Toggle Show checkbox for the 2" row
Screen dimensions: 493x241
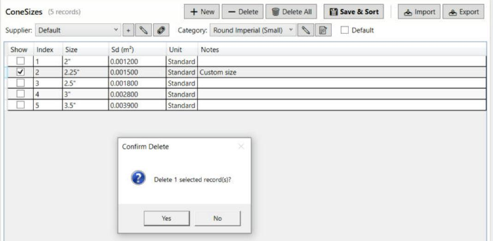pyautogui.click(x=20, y=61)
